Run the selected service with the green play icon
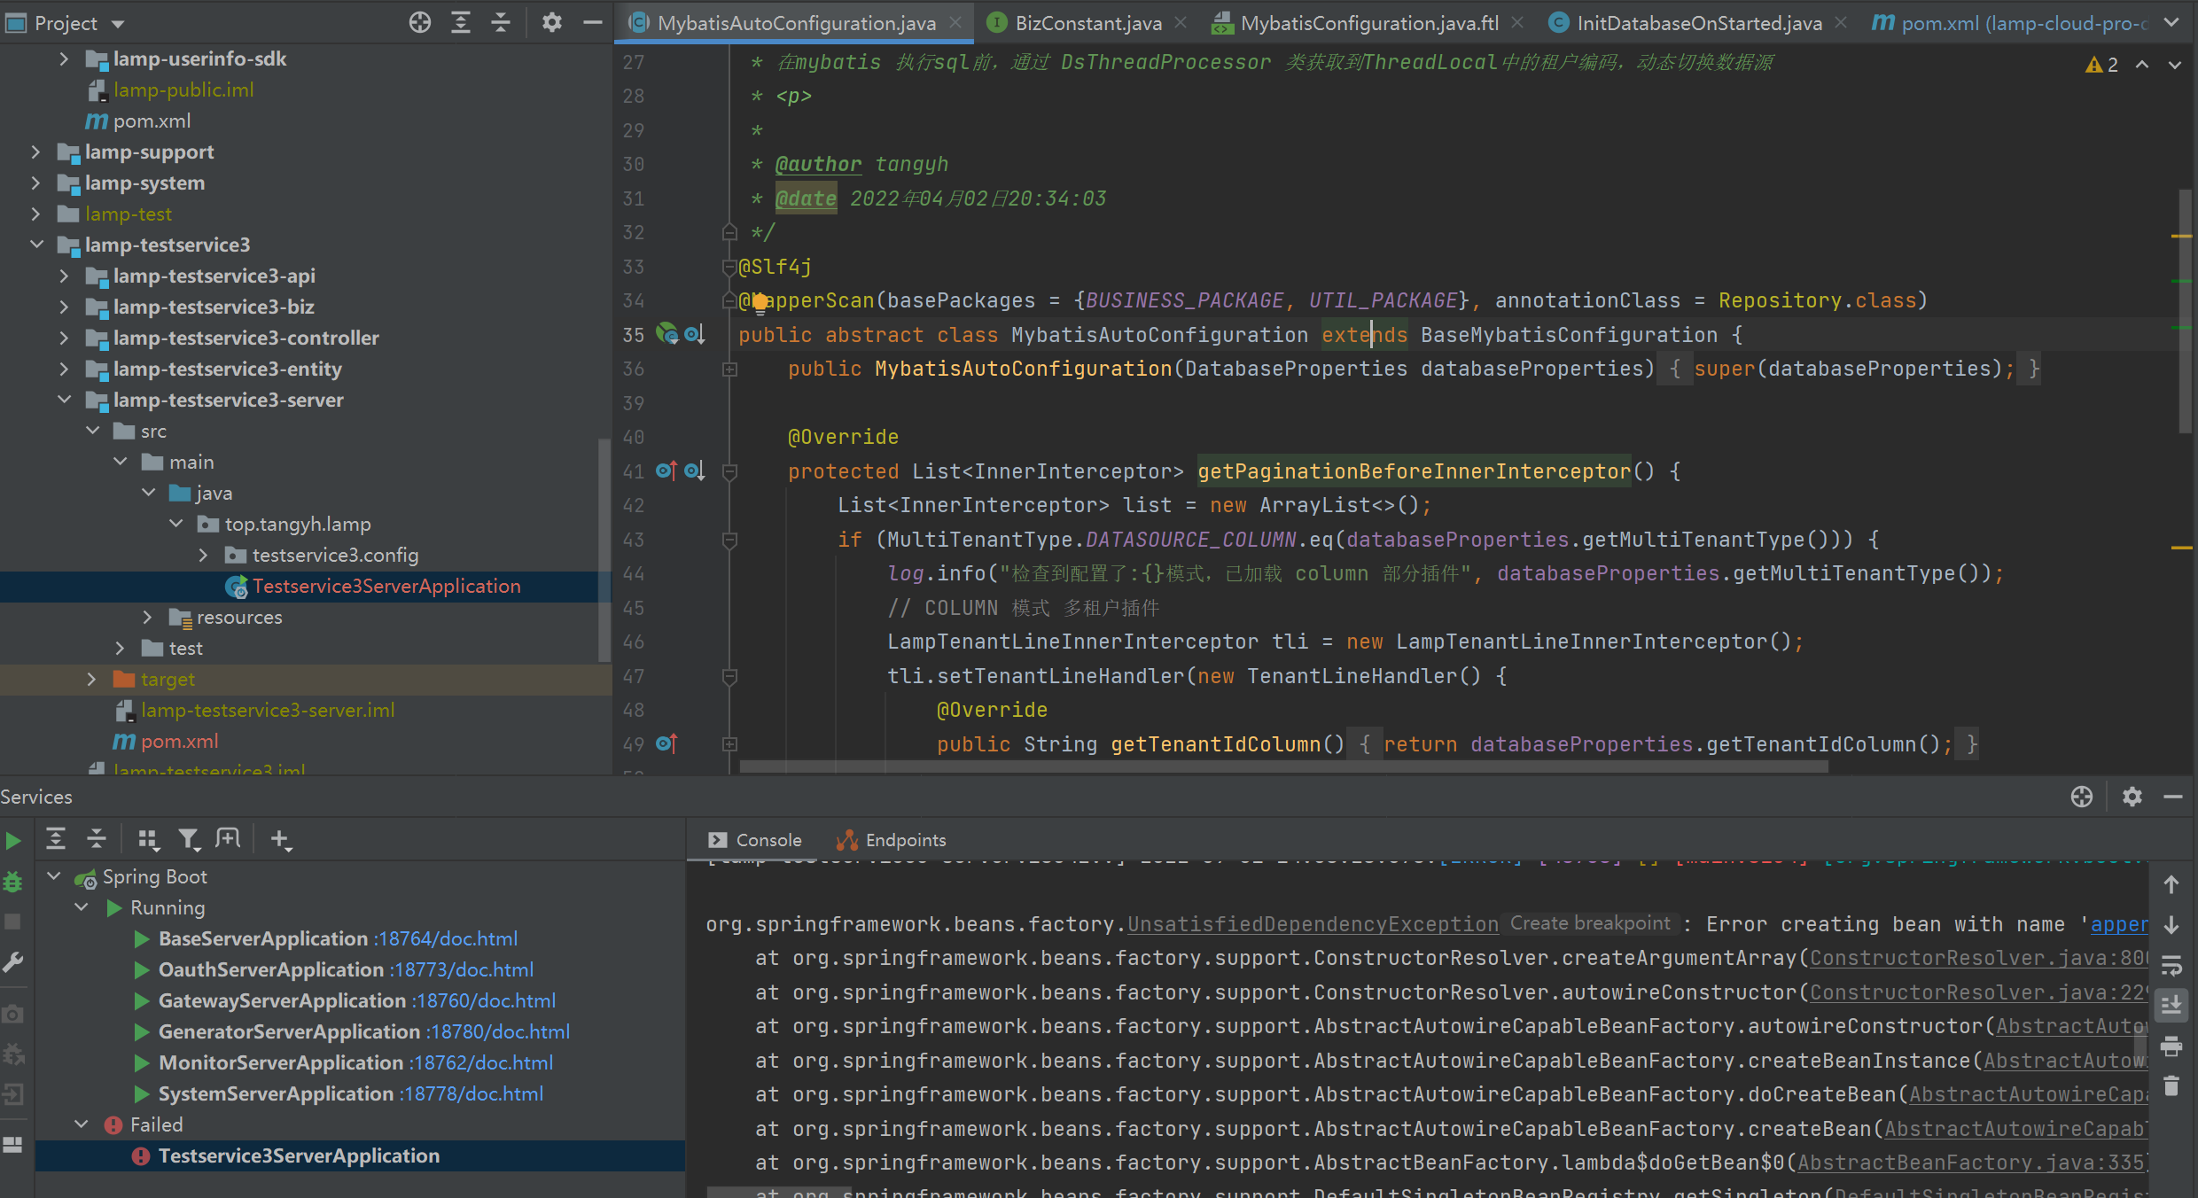2198x1198 pixels. tap(13, 839)
